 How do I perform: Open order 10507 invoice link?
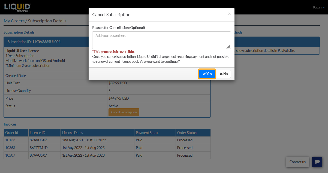point(10,155)
